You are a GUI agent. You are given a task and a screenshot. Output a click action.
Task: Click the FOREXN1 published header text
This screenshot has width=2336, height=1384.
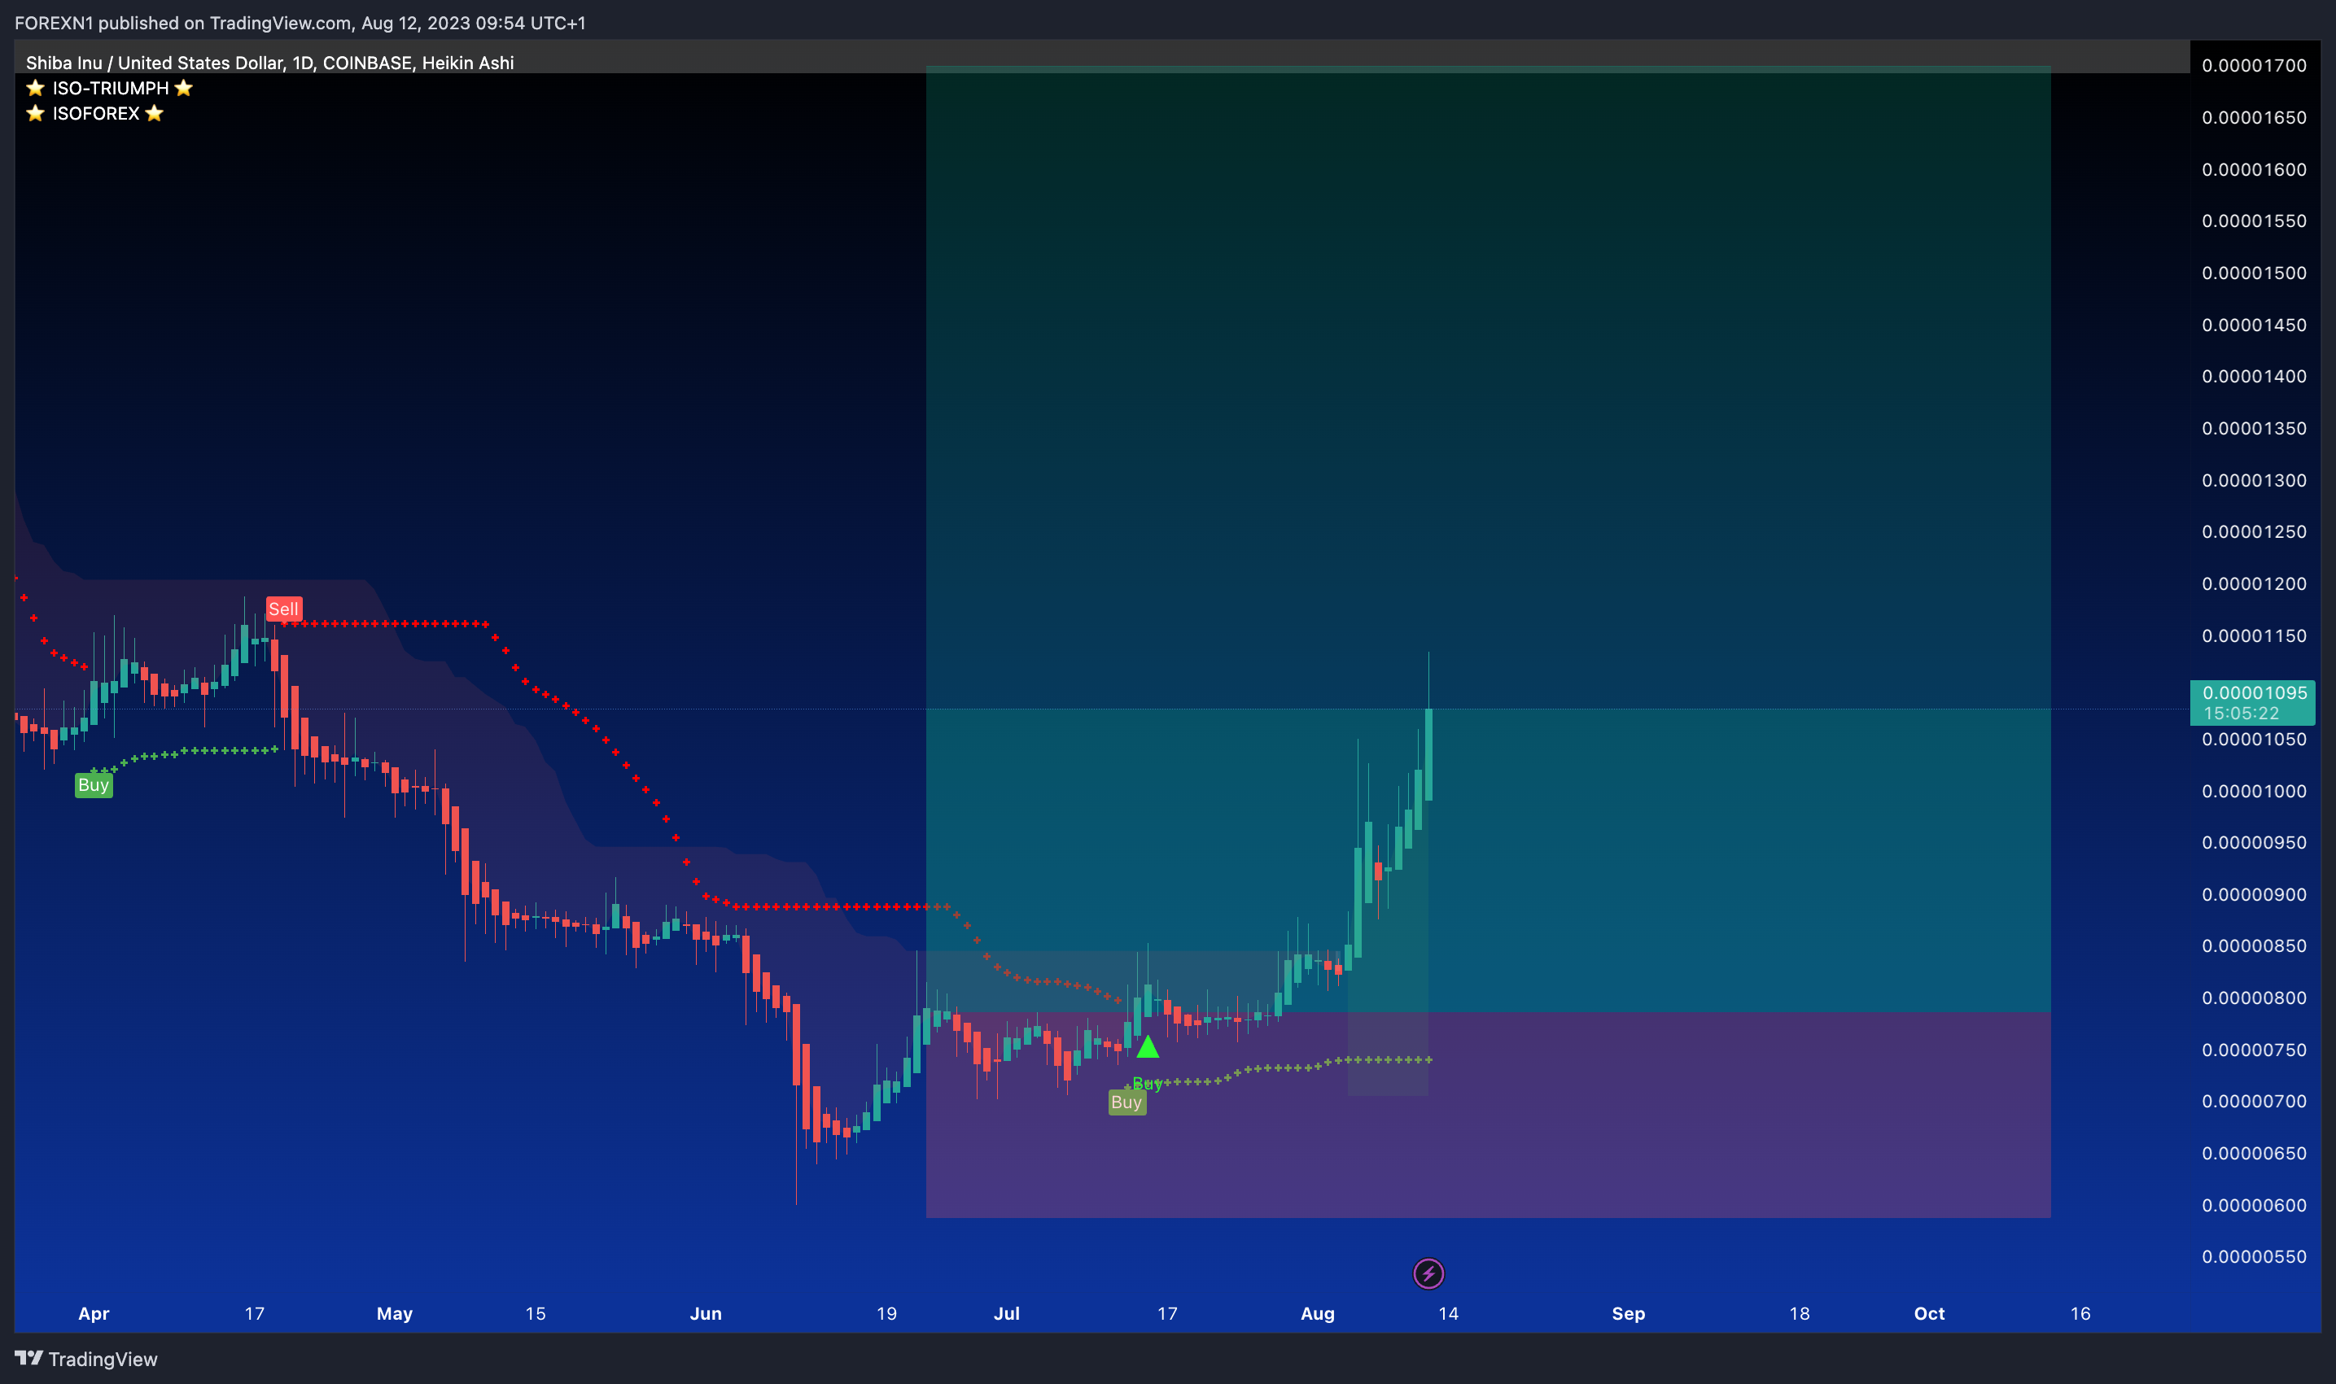click(300, 23)
